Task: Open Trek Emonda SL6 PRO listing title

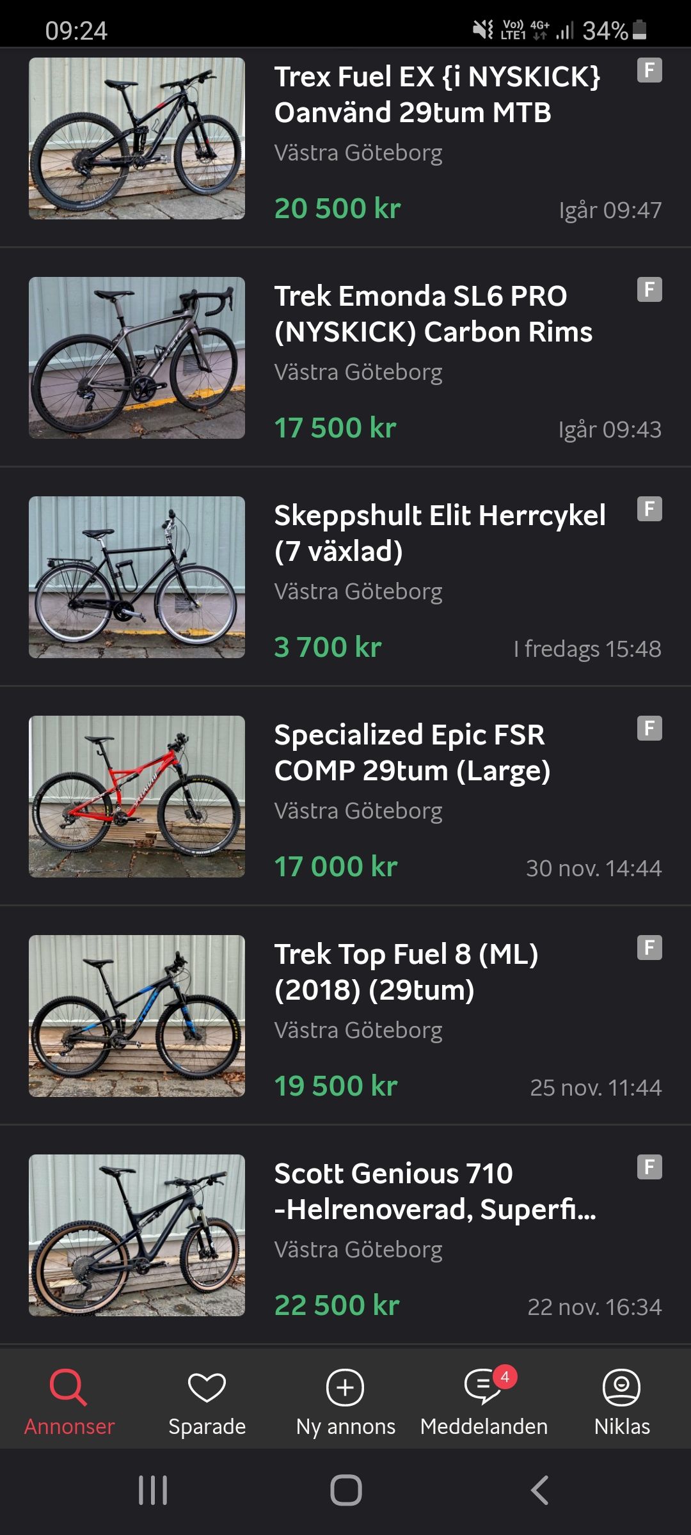Action: 433,314
